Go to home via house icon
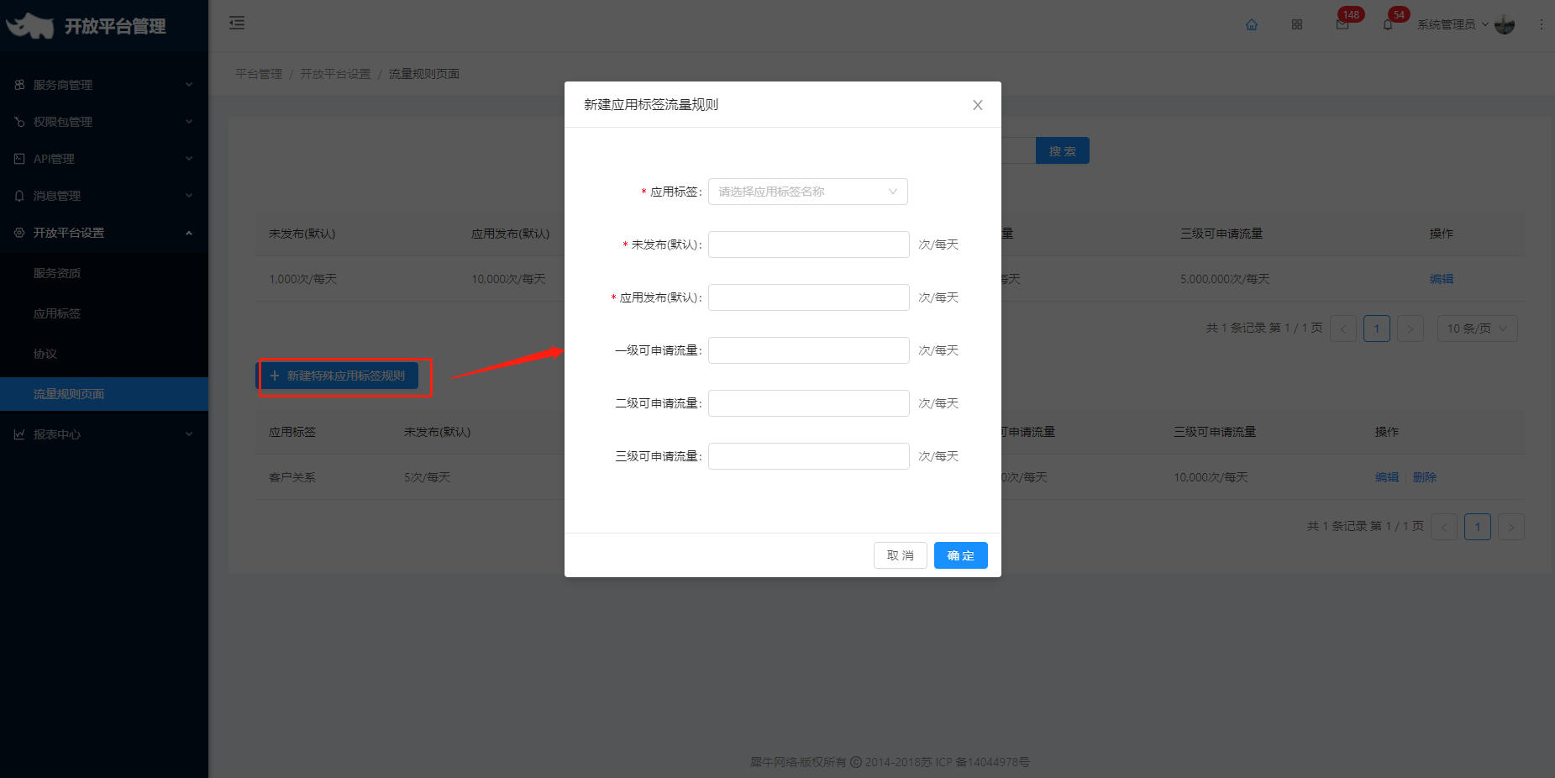1555x778 pixels. pos(1252,24)
